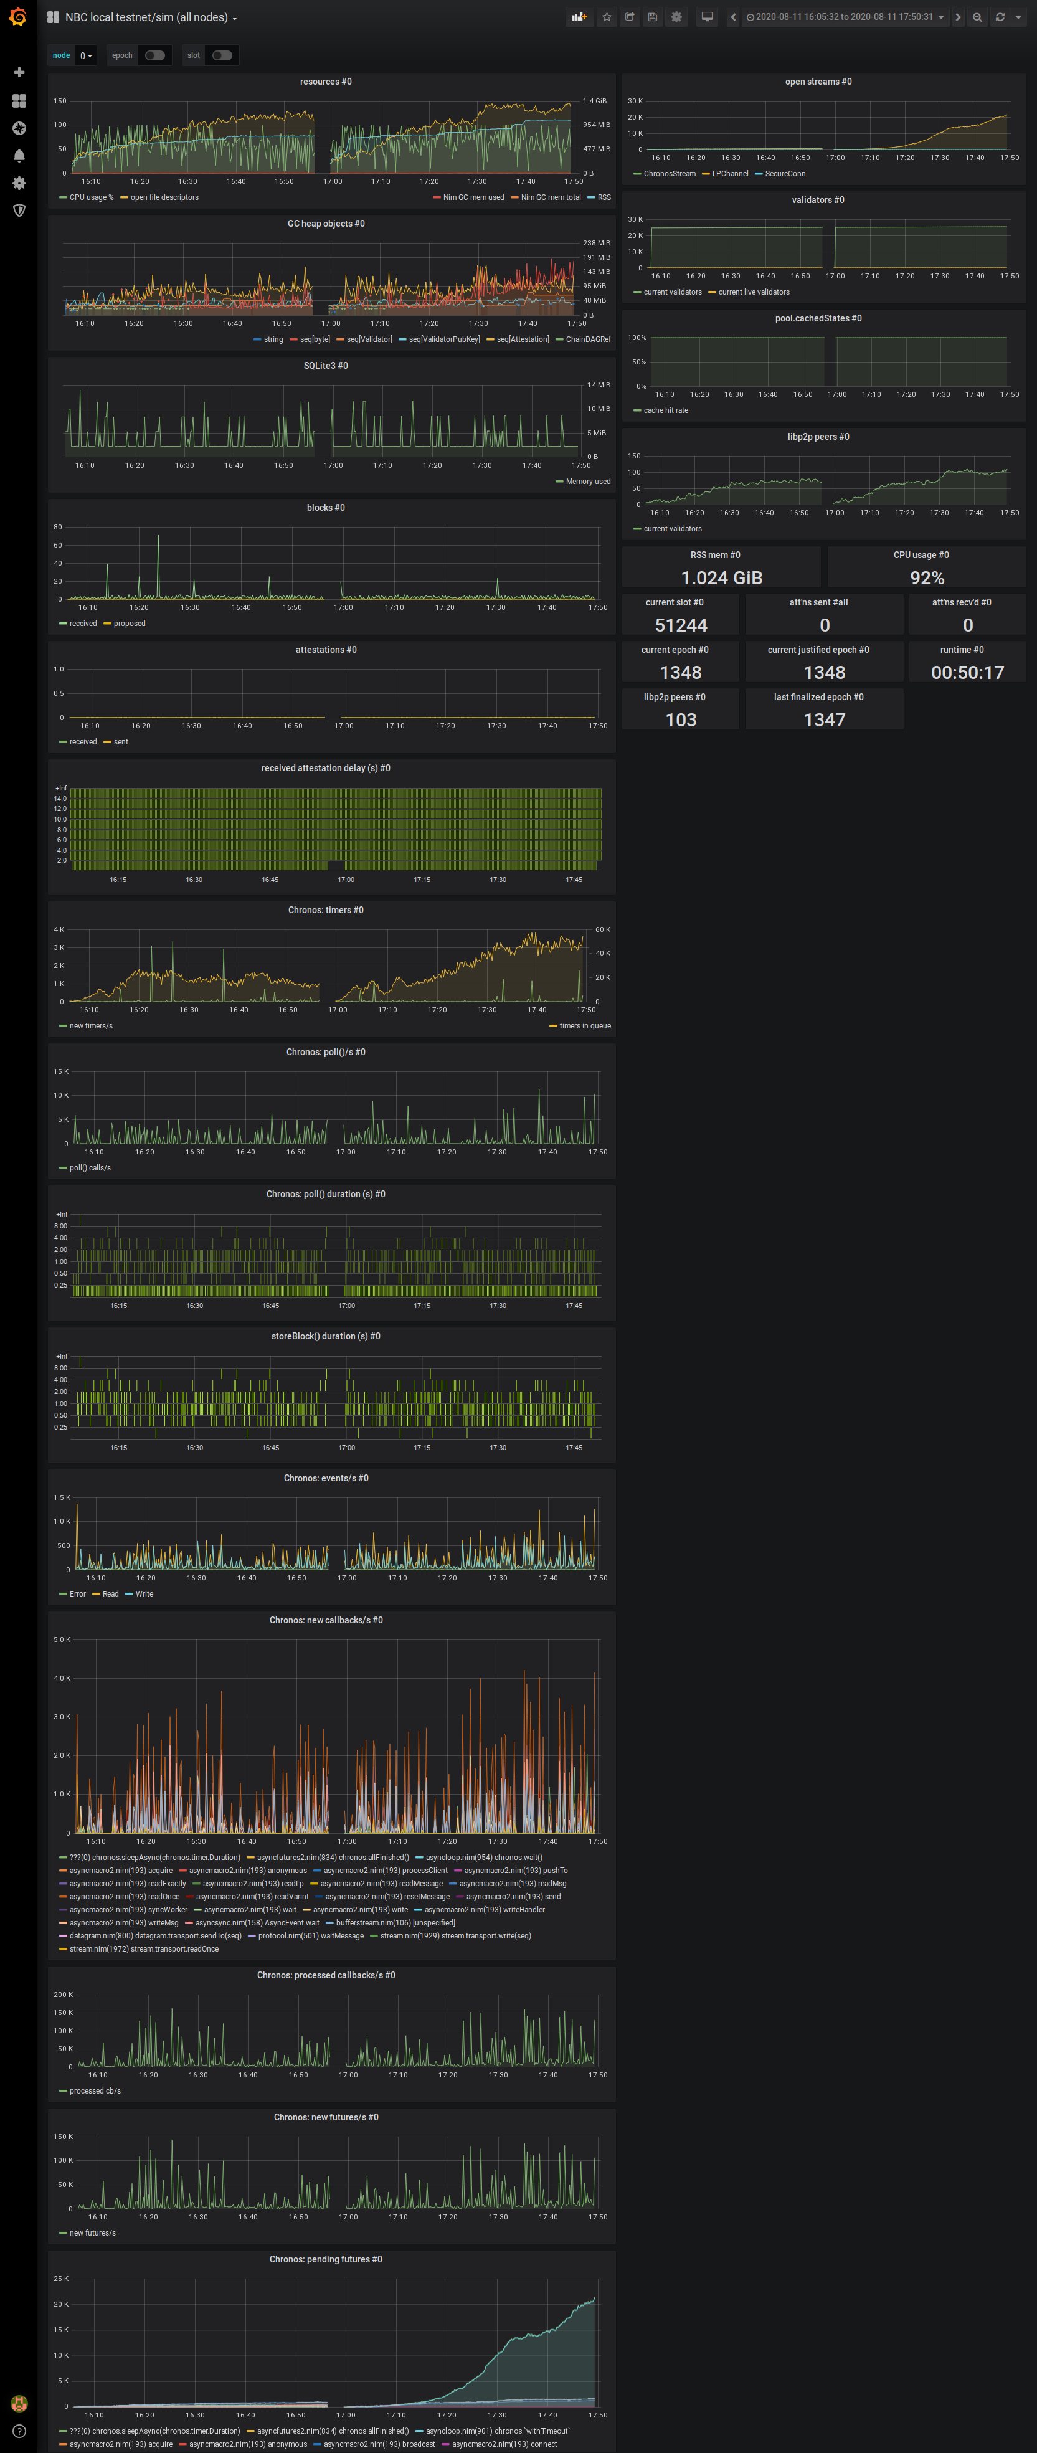Click the dashboard grid icon beside the title

point(52,17)
